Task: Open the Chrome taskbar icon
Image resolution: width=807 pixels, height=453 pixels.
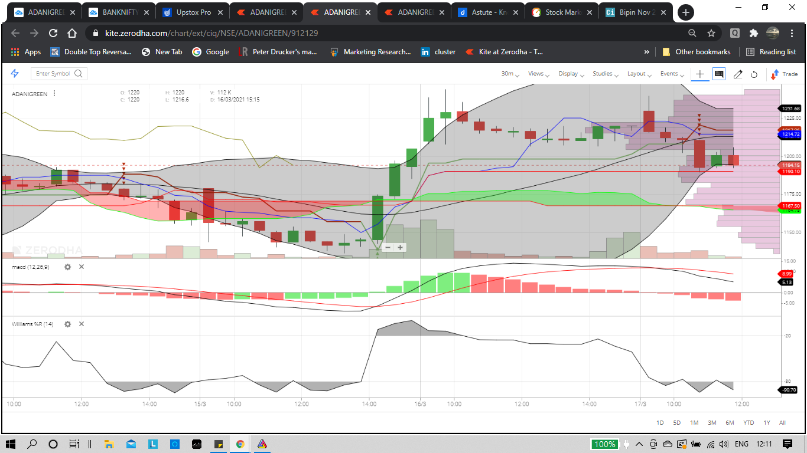Action: [240, 444]
